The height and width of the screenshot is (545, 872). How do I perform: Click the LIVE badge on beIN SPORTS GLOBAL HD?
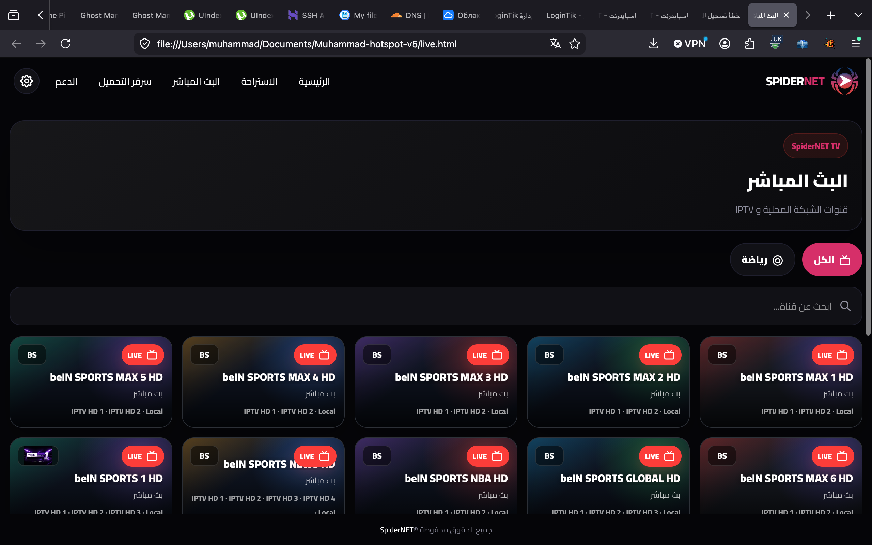(660, 456)
